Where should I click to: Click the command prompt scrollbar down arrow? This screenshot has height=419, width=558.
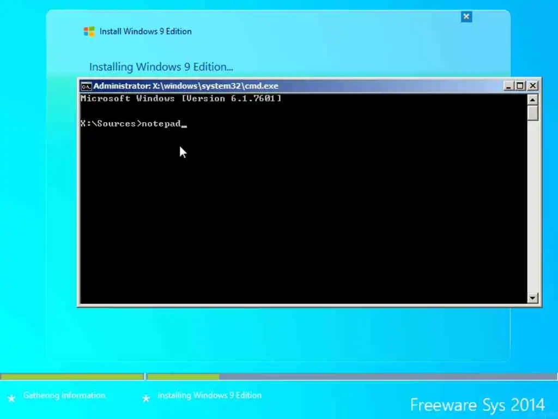(x=532, y=297)
